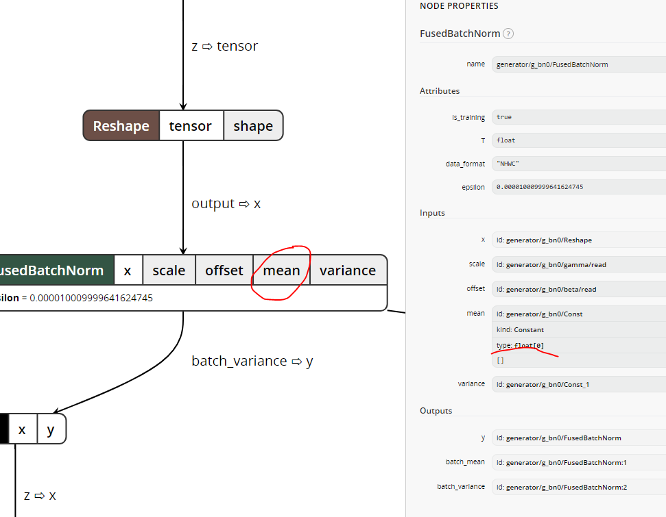Click the shape input of Reshape node
Image resolution: width=666 pixels, height=517 pixels.
(253, 125)
